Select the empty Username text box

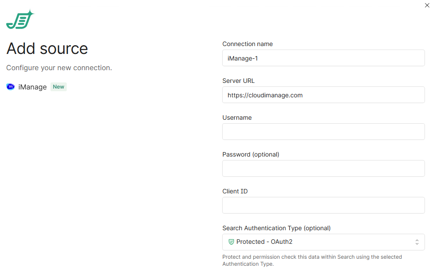pyautogui.click(x=323, y=132)
